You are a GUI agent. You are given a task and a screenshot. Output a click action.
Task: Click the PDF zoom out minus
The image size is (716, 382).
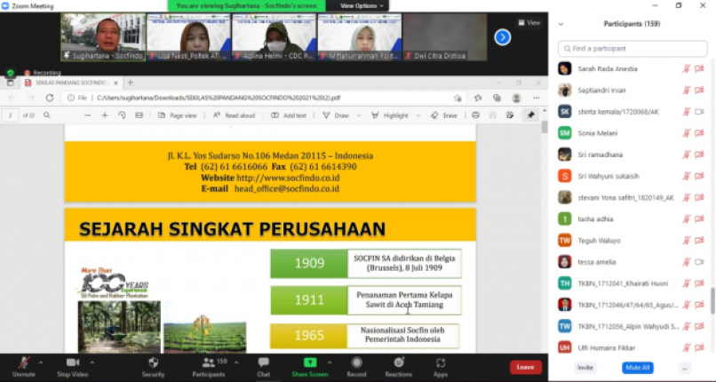[88, 115]
